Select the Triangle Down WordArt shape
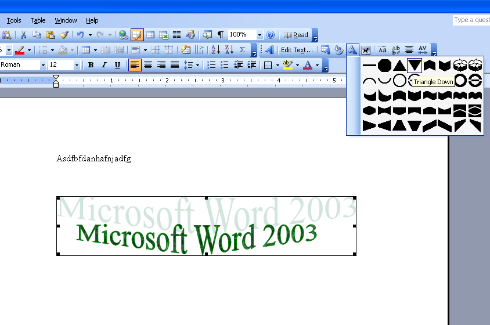This screenshot has height=325, width=490. 415,66
